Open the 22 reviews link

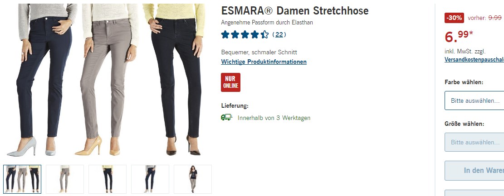click(279, 35)
